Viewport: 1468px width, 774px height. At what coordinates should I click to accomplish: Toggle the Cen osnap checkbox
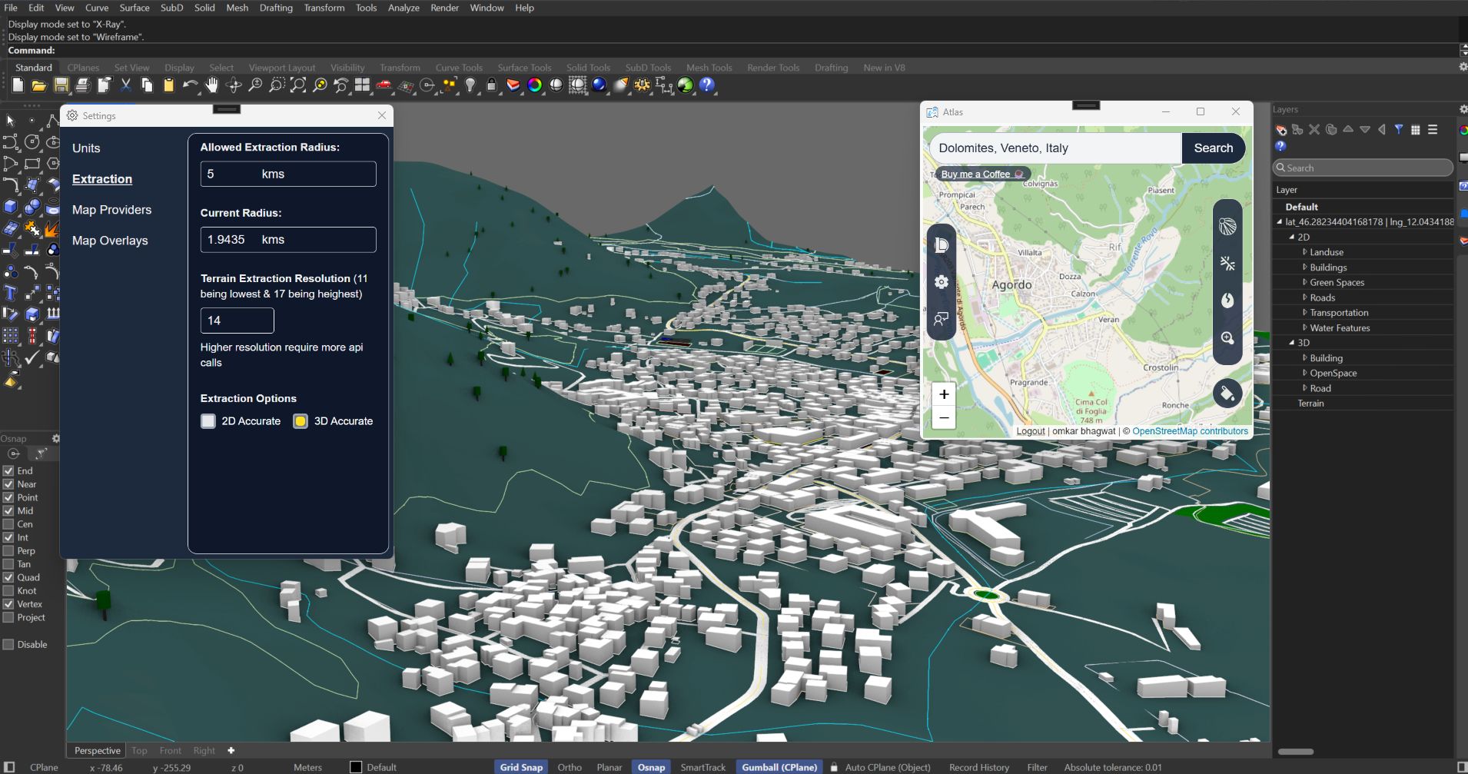8,524
